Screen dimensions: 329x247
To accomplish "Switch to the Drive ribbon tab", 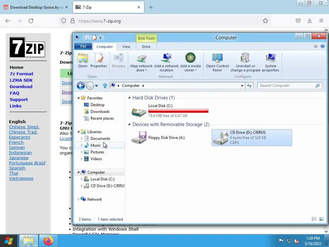I will [146, 47].
